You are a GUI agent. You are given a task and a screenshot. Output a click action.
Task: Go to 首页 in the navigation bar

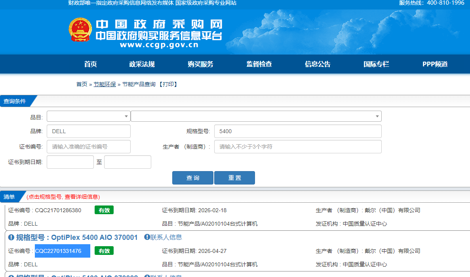90,64
